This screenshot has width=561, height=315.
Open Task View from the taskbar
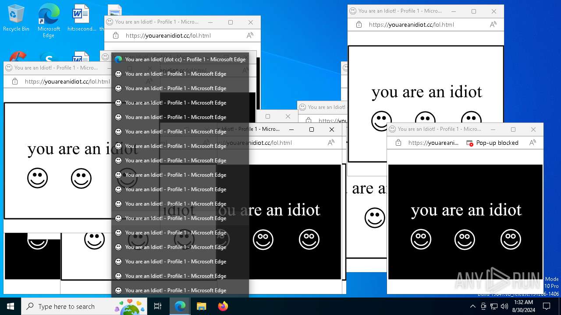pos(158,306)
